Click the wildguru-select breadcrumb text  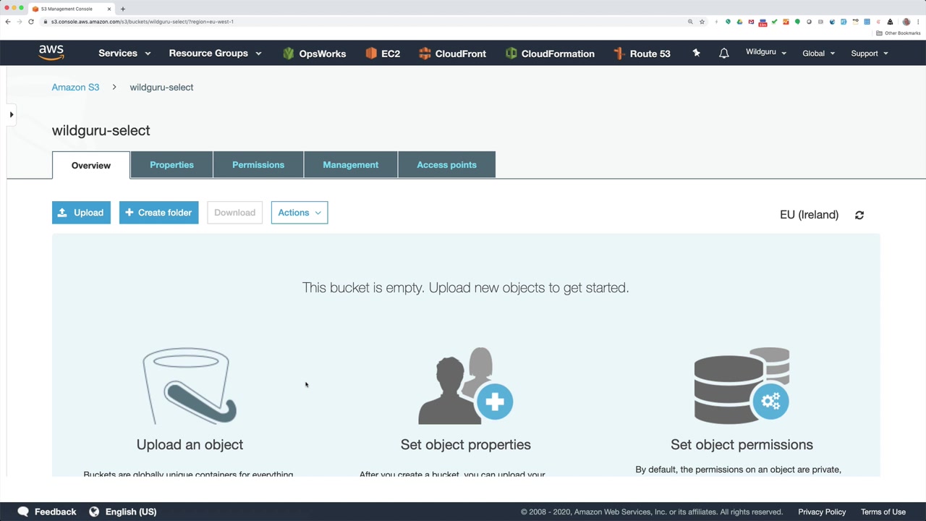[161, 87]
